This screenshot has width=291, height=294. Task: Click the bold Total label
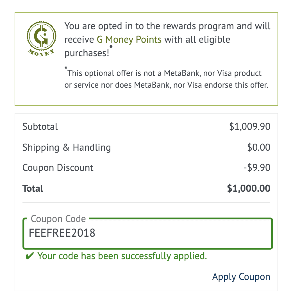pos(33,188)
